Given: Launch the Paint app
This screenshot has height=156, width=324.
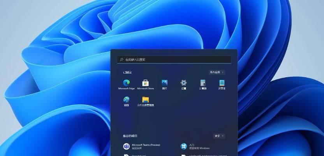Looking at the screenshot, I should [126, 101].
